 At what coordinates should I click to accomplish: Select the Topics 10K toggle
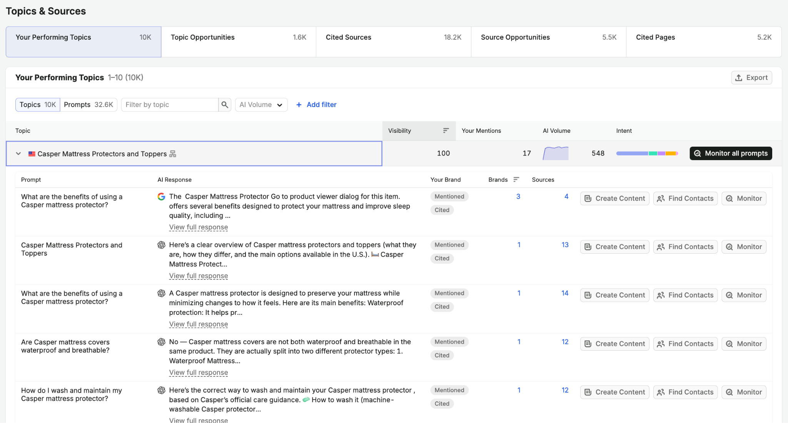point(38,105)
